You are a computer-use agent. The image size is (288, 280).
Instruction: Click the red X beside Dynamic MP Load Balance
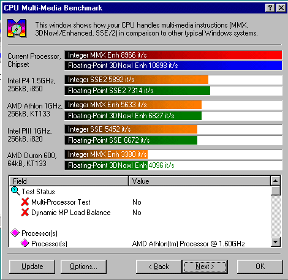click(x=25, y=212)
